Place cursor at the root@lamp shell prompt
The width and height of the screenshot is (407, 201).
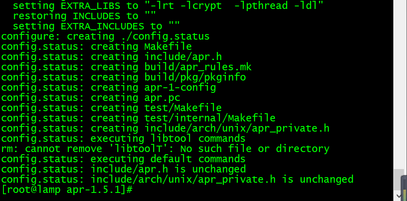pyautogui.click(x=67, y=190)
